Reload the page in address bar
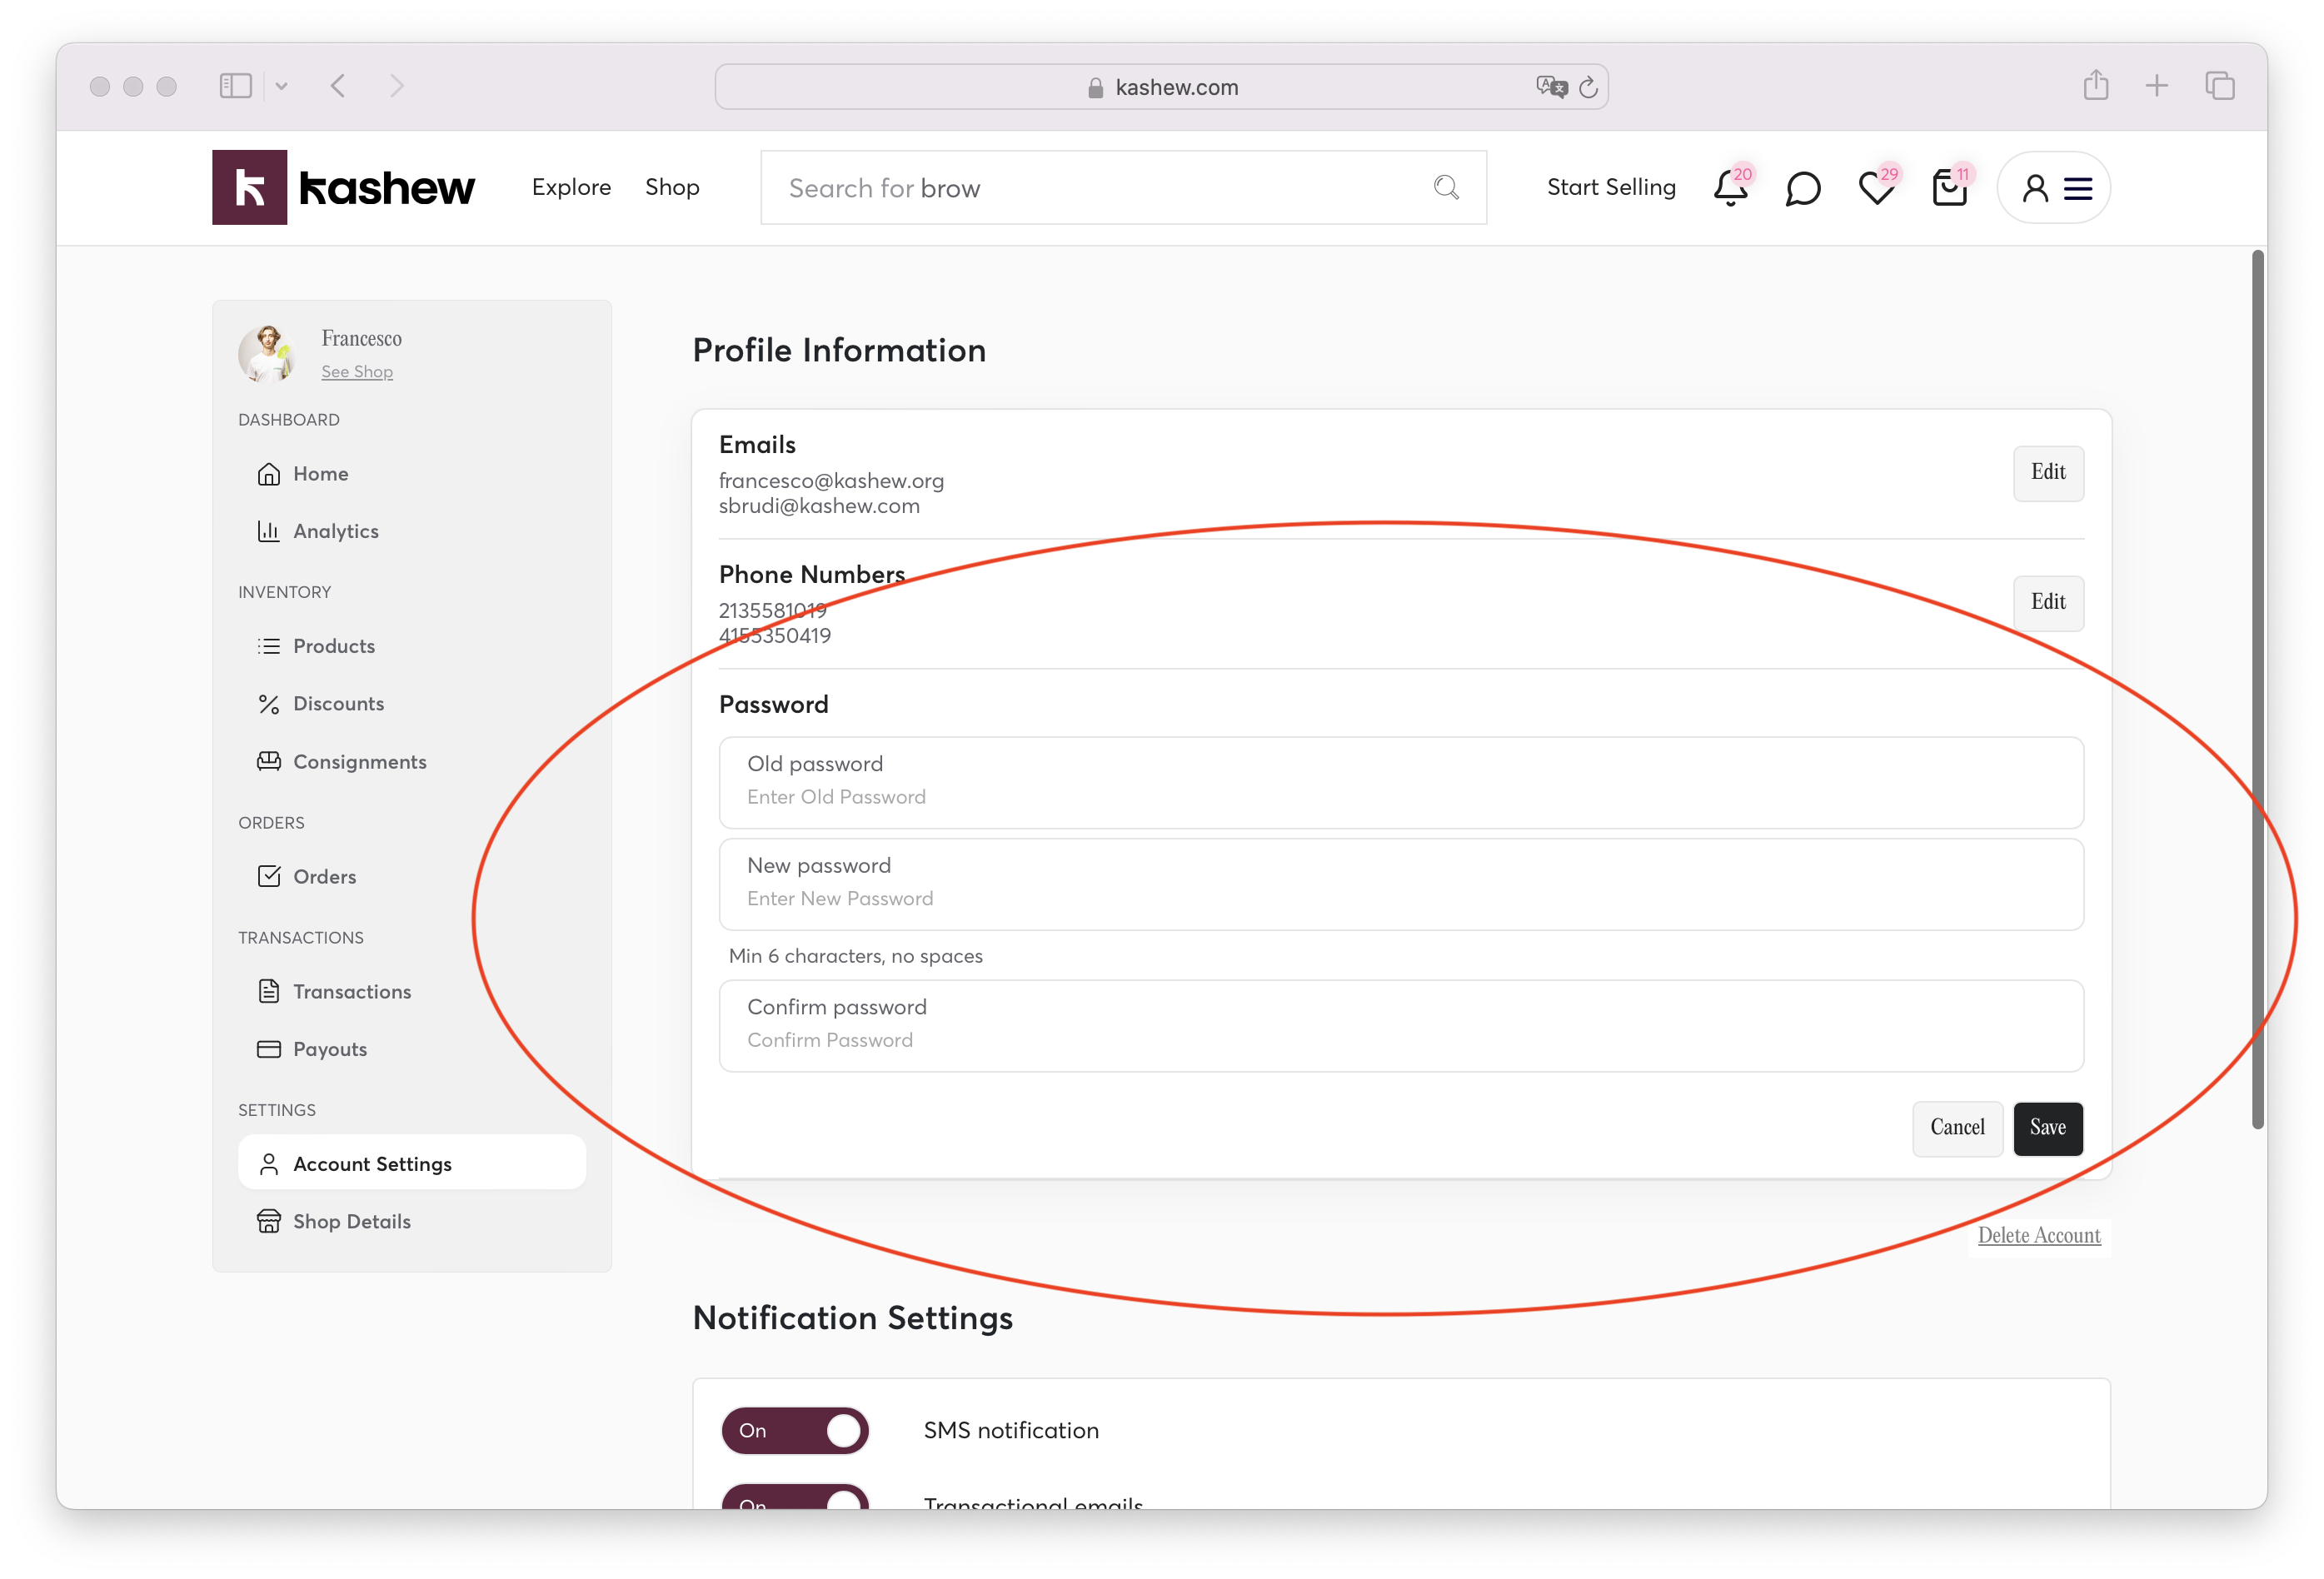 pos(1588,88)
